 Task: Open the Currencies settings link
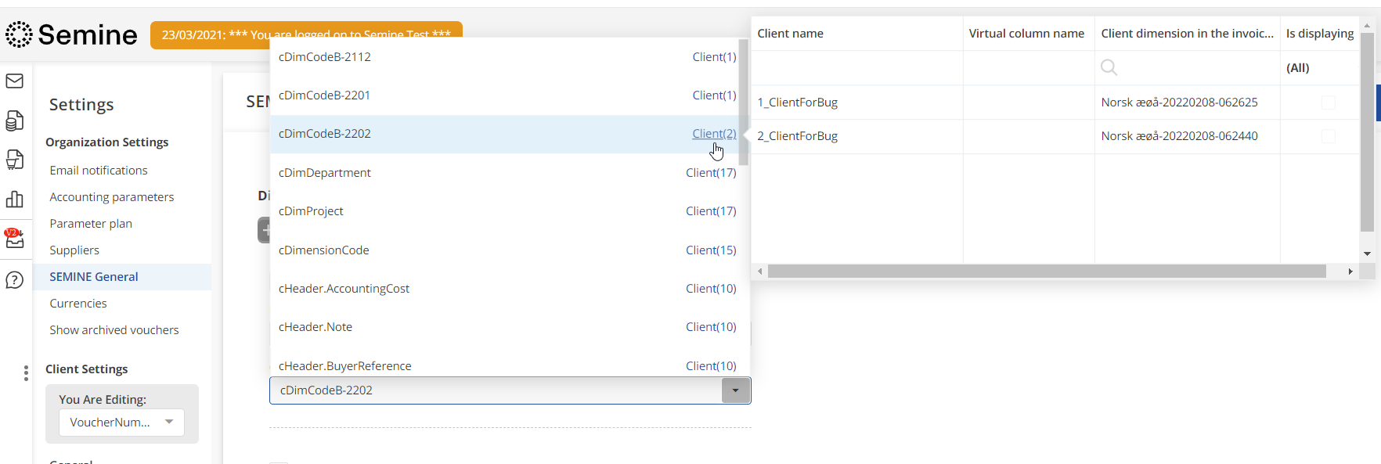click(78, 303)
